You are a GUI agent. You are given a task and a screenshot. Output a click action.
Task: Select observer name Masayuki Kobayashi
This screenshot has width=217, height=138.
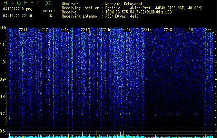(x=124, y=4)
